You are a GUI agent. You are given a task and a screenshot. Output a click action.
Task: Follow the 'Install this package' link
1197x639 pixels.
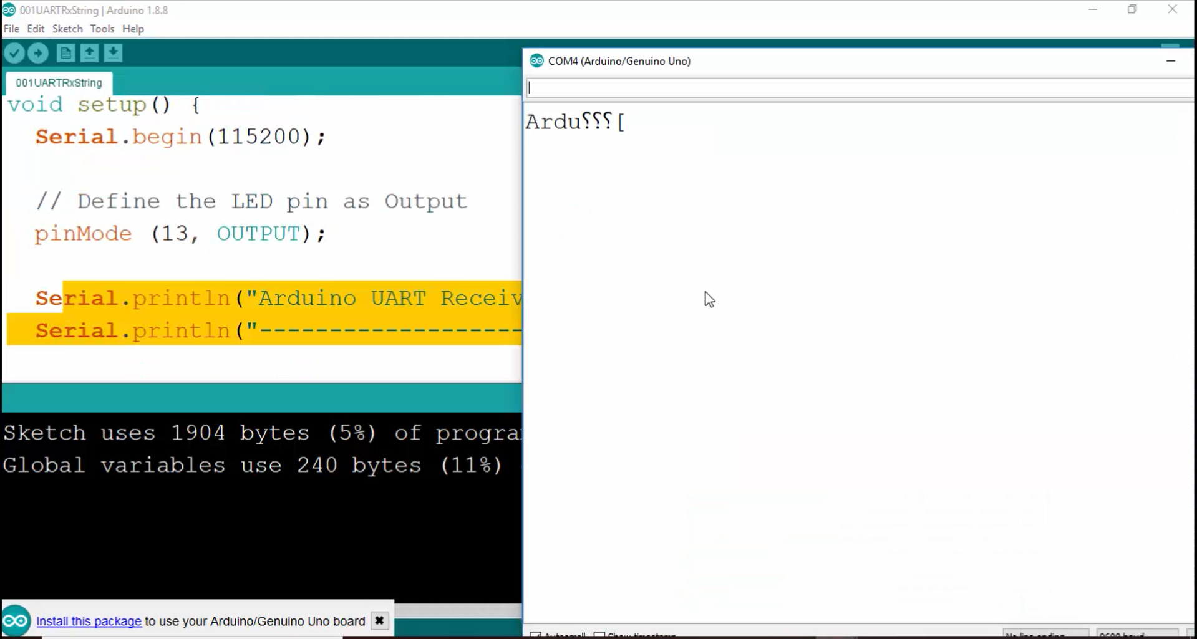coord(89,621)
